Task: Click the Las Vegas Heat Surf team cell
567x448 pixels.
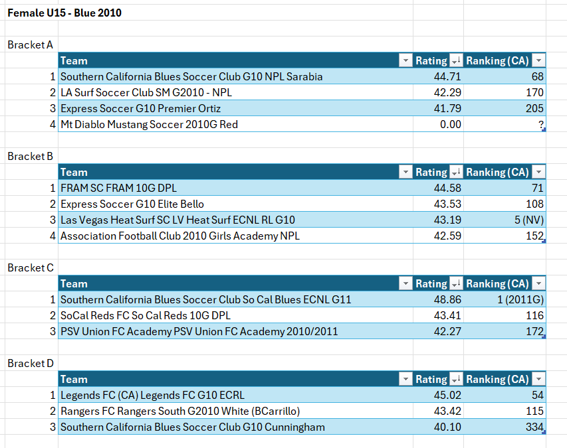Action: point(177,220)
